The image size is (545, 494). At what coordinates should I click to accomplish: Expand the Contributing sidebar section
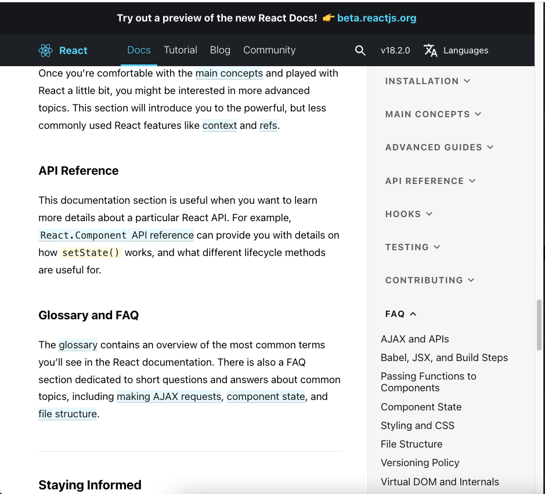tap(429, 280)
